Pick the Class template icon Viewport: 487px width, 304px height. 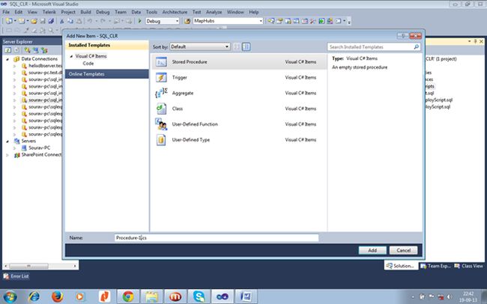point(161,109)
